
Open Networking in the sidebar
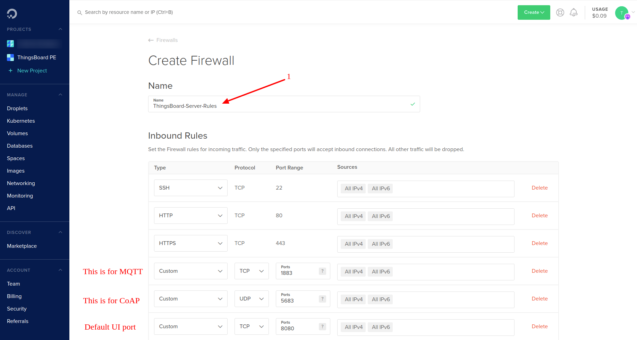tap(21, 183)
